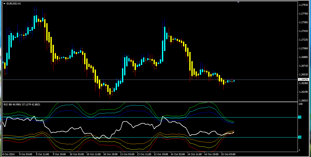Click the 10 Oct 11:00 time label
Screen dimensions: 311x157
point(94,154)
